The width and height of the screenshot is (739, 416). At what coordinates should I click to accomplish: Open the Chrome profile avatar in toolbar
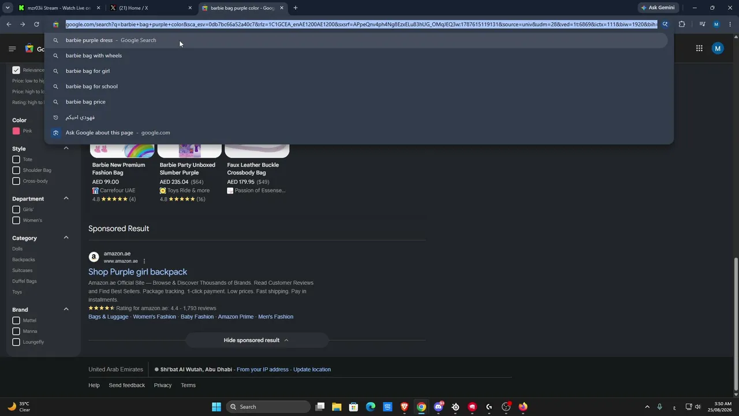(x=716, y=24)
